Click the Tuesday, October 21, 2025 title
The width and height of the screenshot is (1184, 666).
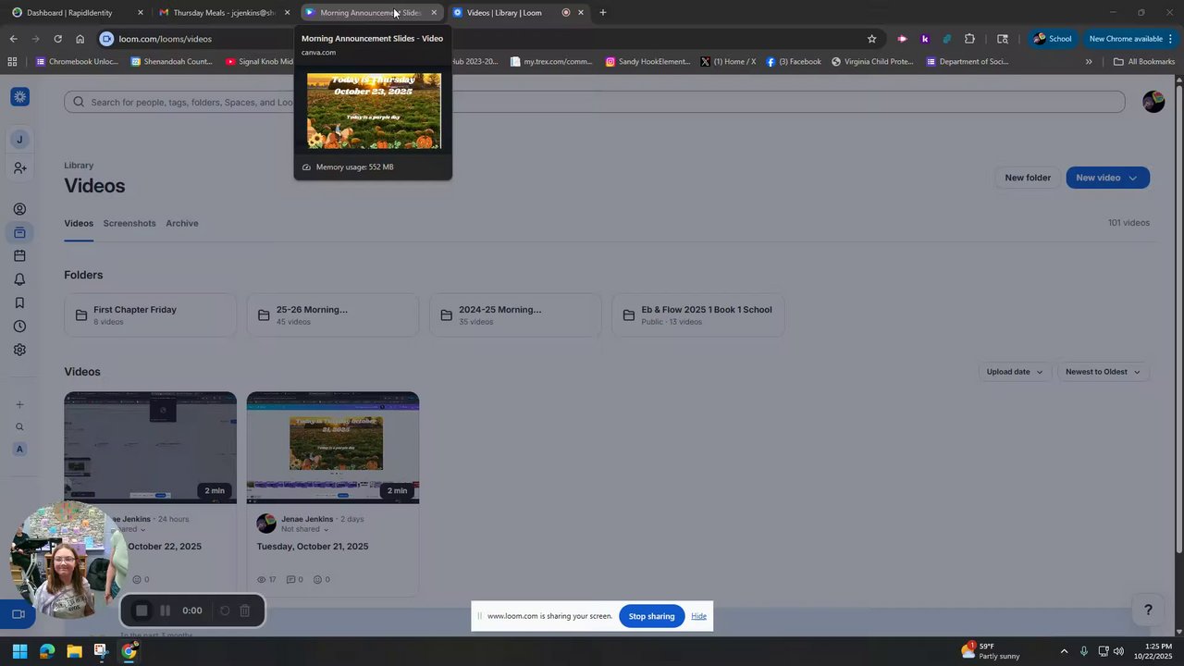pos(313,547)
